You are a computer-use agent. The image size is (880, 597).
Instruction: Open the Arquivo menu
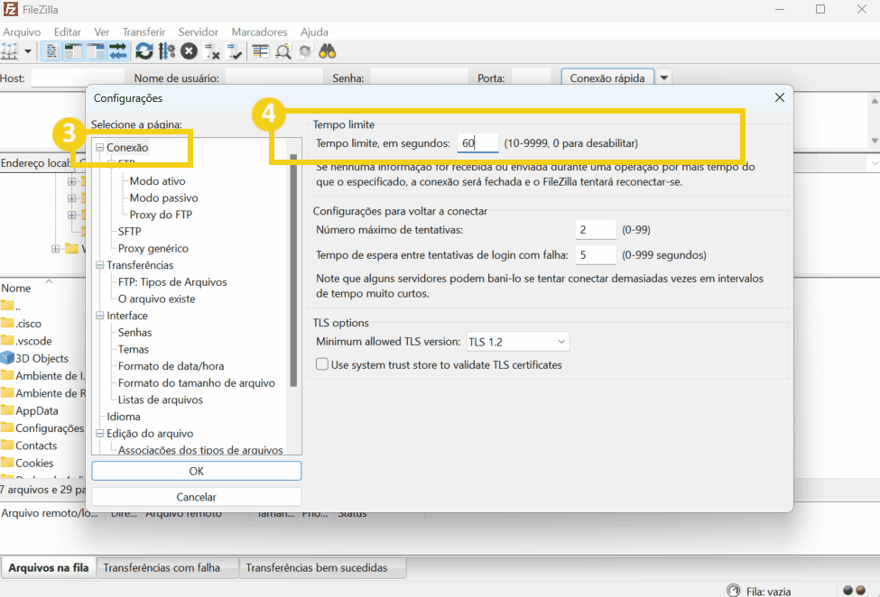22,32
